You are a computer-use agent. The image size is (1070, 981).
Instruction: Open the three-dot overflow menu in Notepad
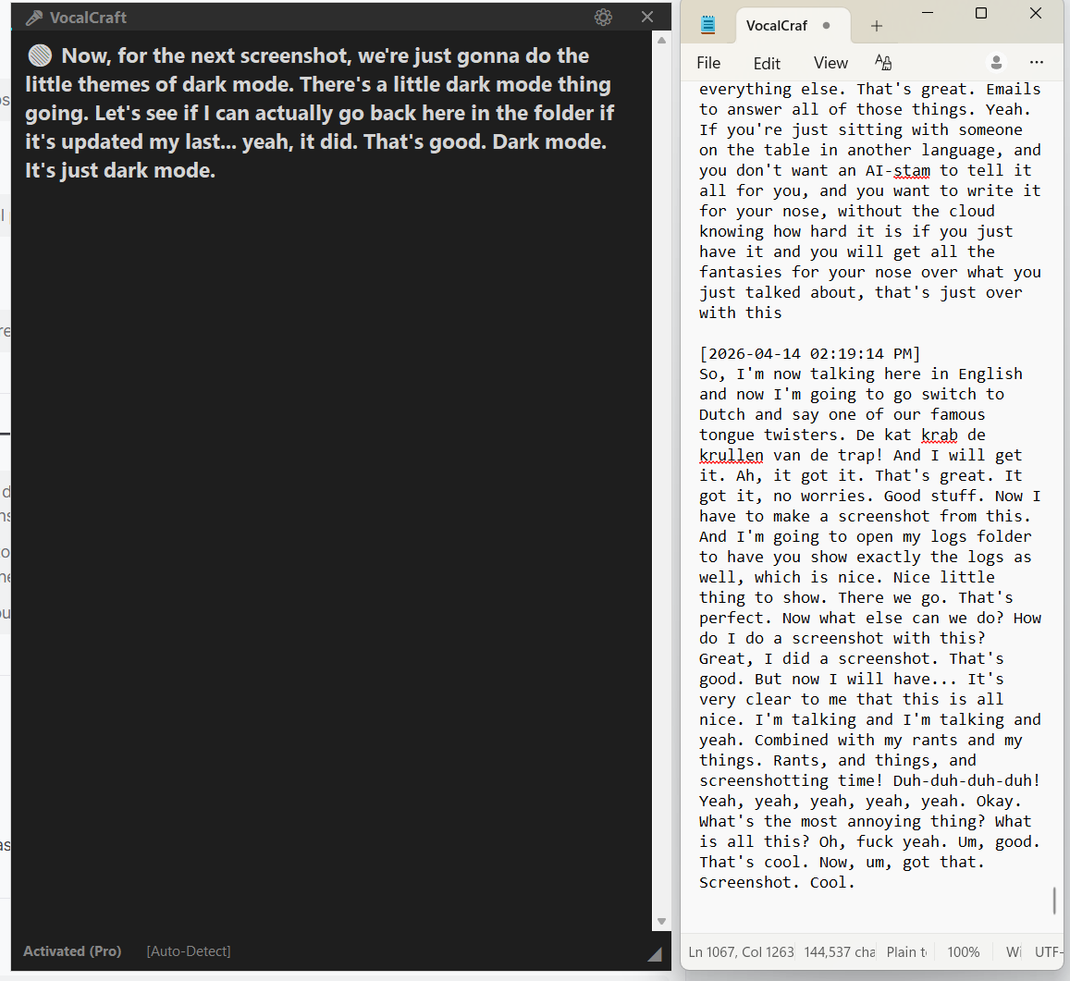click(1037, 62)
